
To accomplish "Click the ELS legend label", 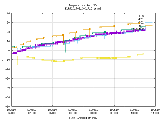I will (141, 16).
